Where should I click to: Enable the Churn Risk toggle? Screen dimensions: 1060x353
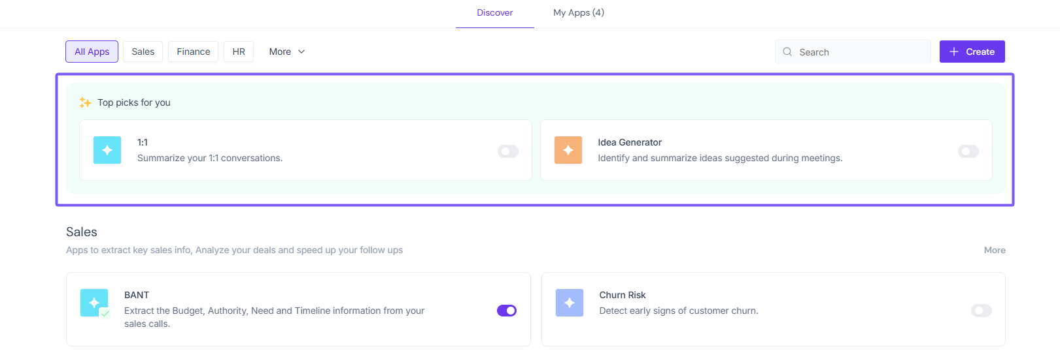click(981, 311)
